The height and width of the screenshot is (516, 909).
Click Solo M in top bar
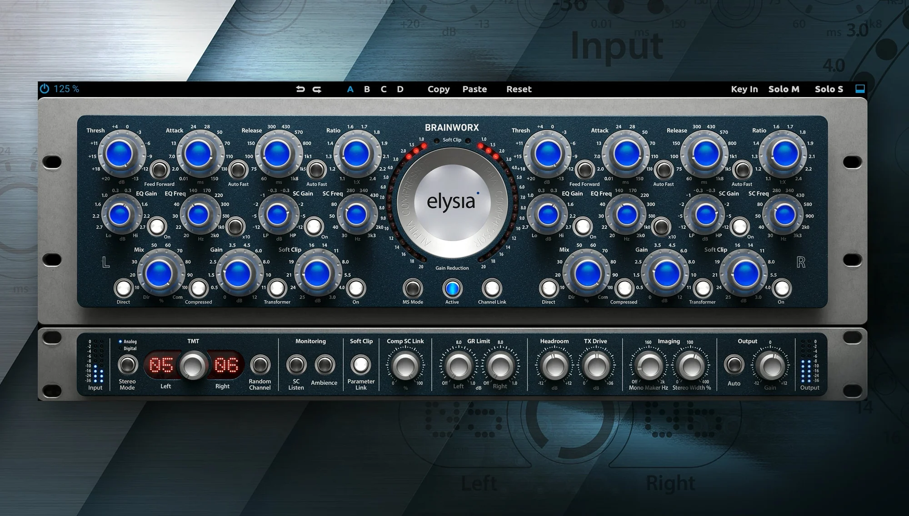(x=784, y=89)
